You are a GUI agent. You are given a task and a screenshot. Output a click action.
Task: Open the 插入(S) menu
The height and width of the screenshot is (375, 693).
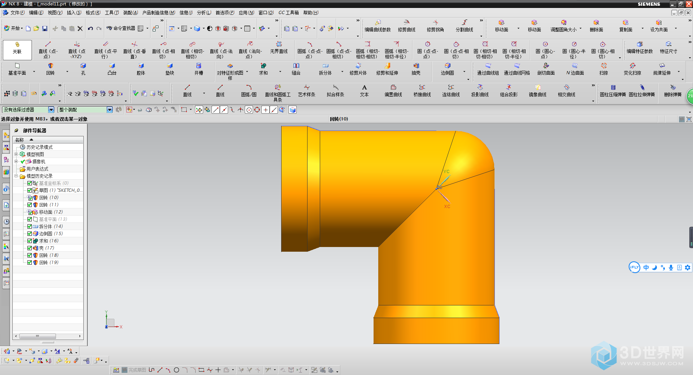pyautogui.click(x=74, y=13)
